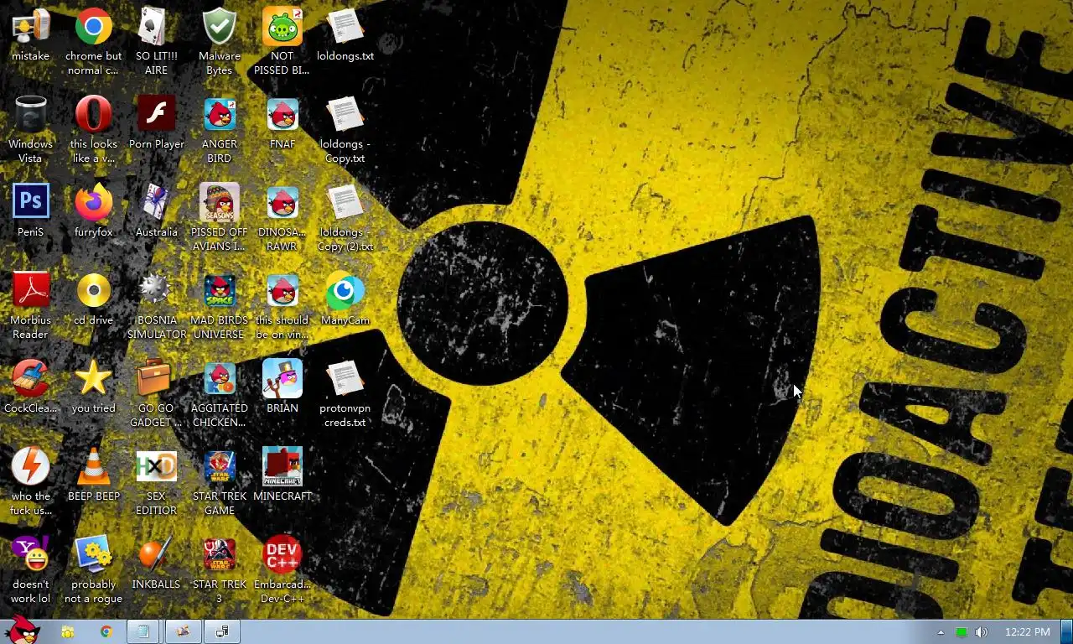Select the "STAR TREK GAME" icon
The width and height of the screenshot is (1073, 644).
(x=219, y=482)
